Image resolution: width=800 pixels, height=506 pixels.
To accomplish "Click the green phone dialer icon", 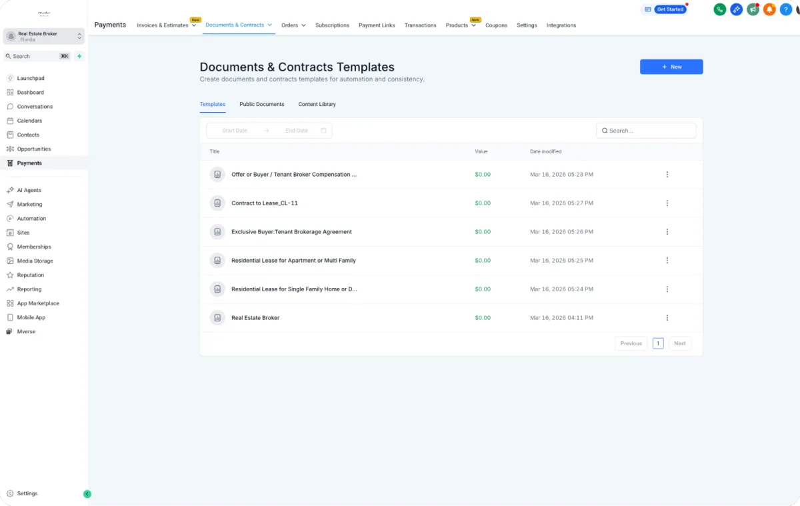I will [x=719, y=9].
